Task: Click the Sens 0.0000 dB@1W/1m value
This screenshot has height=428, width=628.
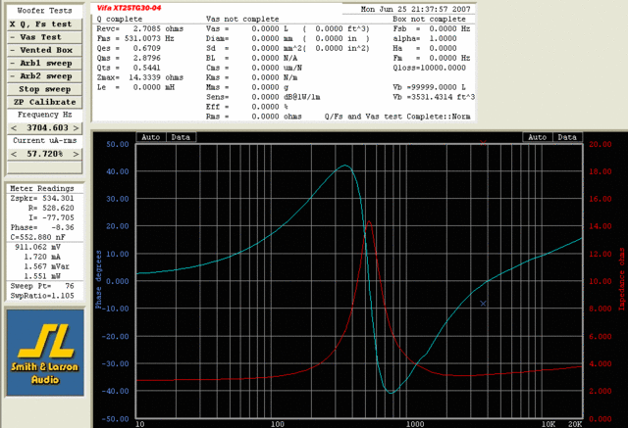Action: pyautogui.click(x=263, y=97)
